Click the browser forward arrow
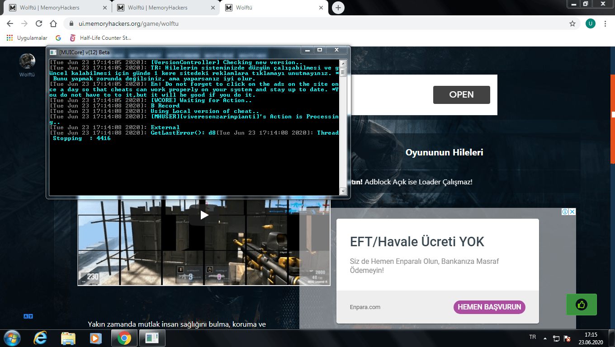The width and height of the screenshot is (615, 347). click(x=24, y=23)
